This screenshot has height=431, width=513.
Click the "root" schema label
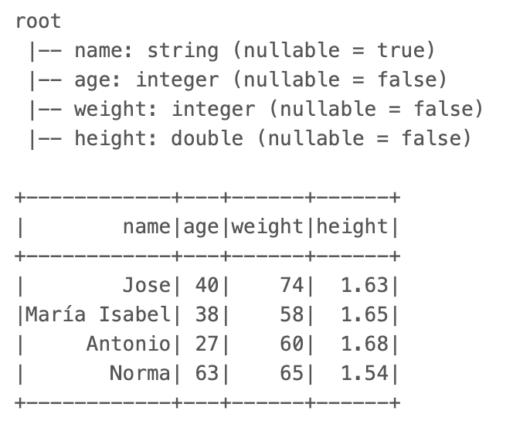click(x=38, y=21)
